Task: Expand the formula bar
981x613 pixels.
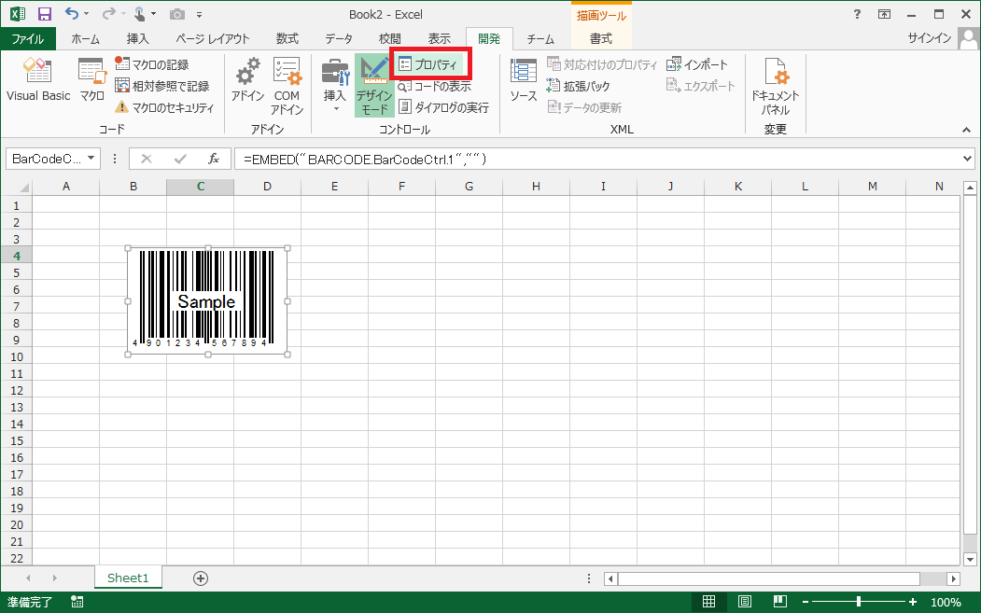Action: pyautogui.click(x=966, y=159)
